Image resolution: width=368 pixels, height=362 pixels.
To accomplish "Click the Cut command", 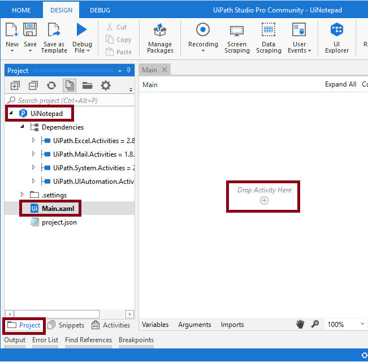I will (x=116, y=27).
